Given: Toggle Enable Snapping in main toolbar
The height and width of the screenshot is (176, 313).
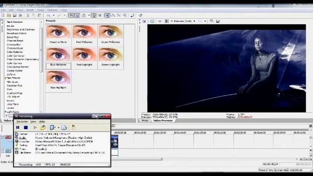Looking at the screenshot, I should [71, 15].
